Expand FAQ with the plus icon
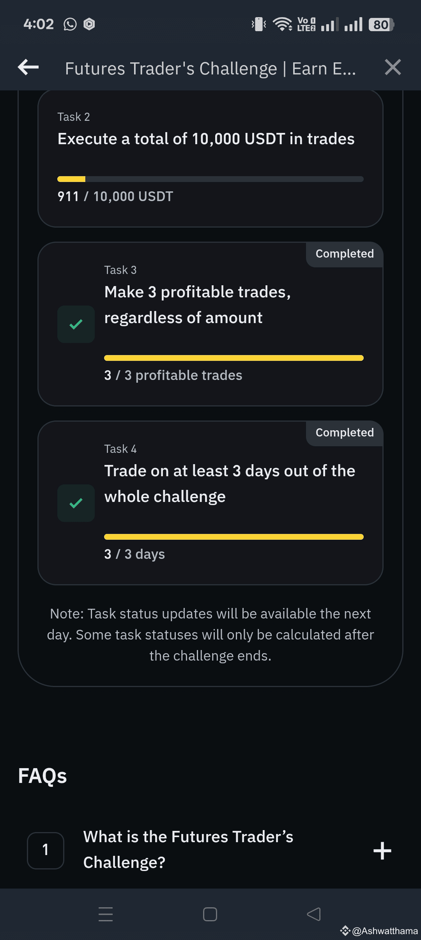 [382, 851]
